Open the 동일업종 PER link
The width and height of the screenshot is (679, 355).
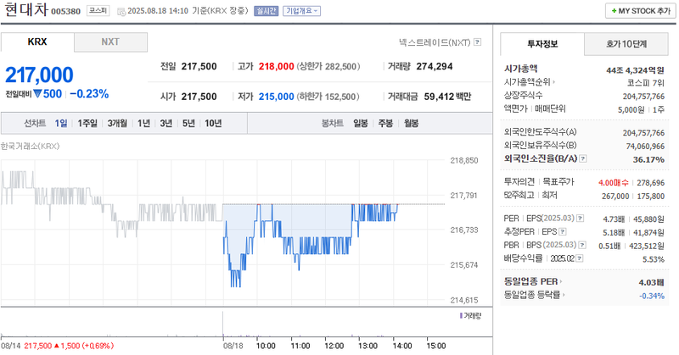(533, 281)
